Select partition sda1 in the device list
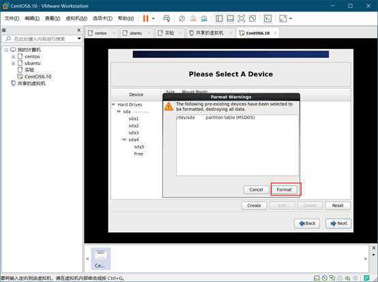Image resolution: width=378 pixels, height=282 pixels. click(x=133, y=119)
